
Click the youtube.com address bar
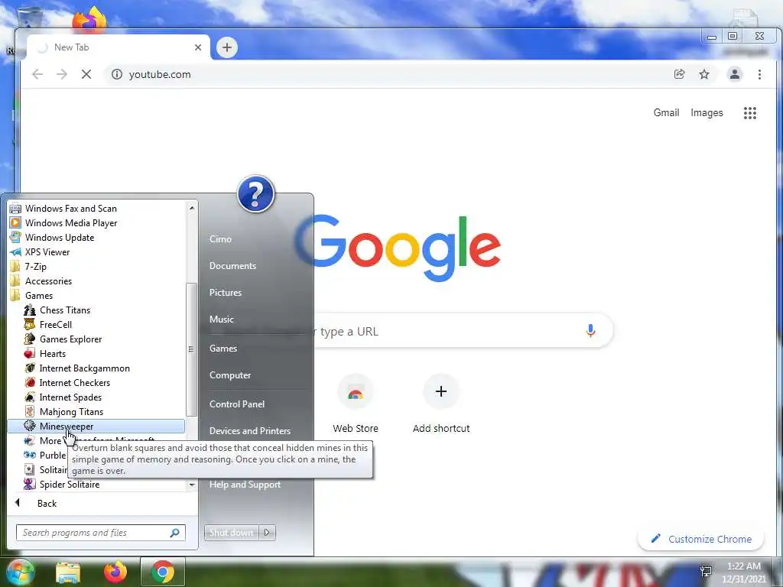point(389,74)
